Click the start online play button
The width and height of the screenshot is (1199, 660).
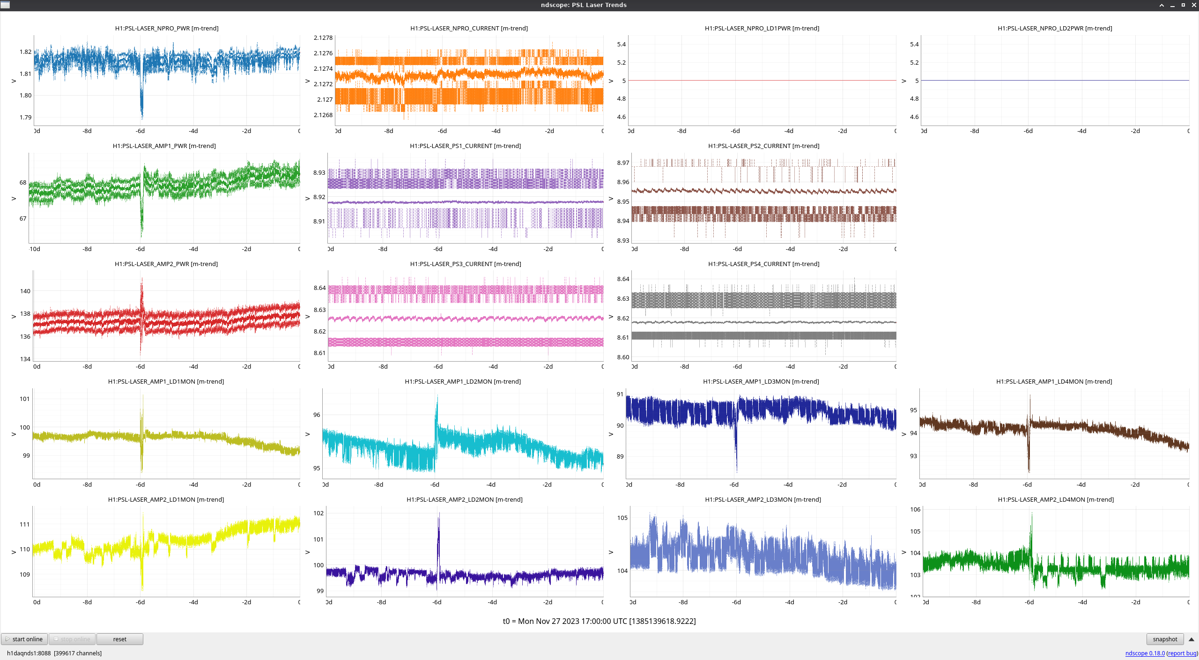(24, 639)
